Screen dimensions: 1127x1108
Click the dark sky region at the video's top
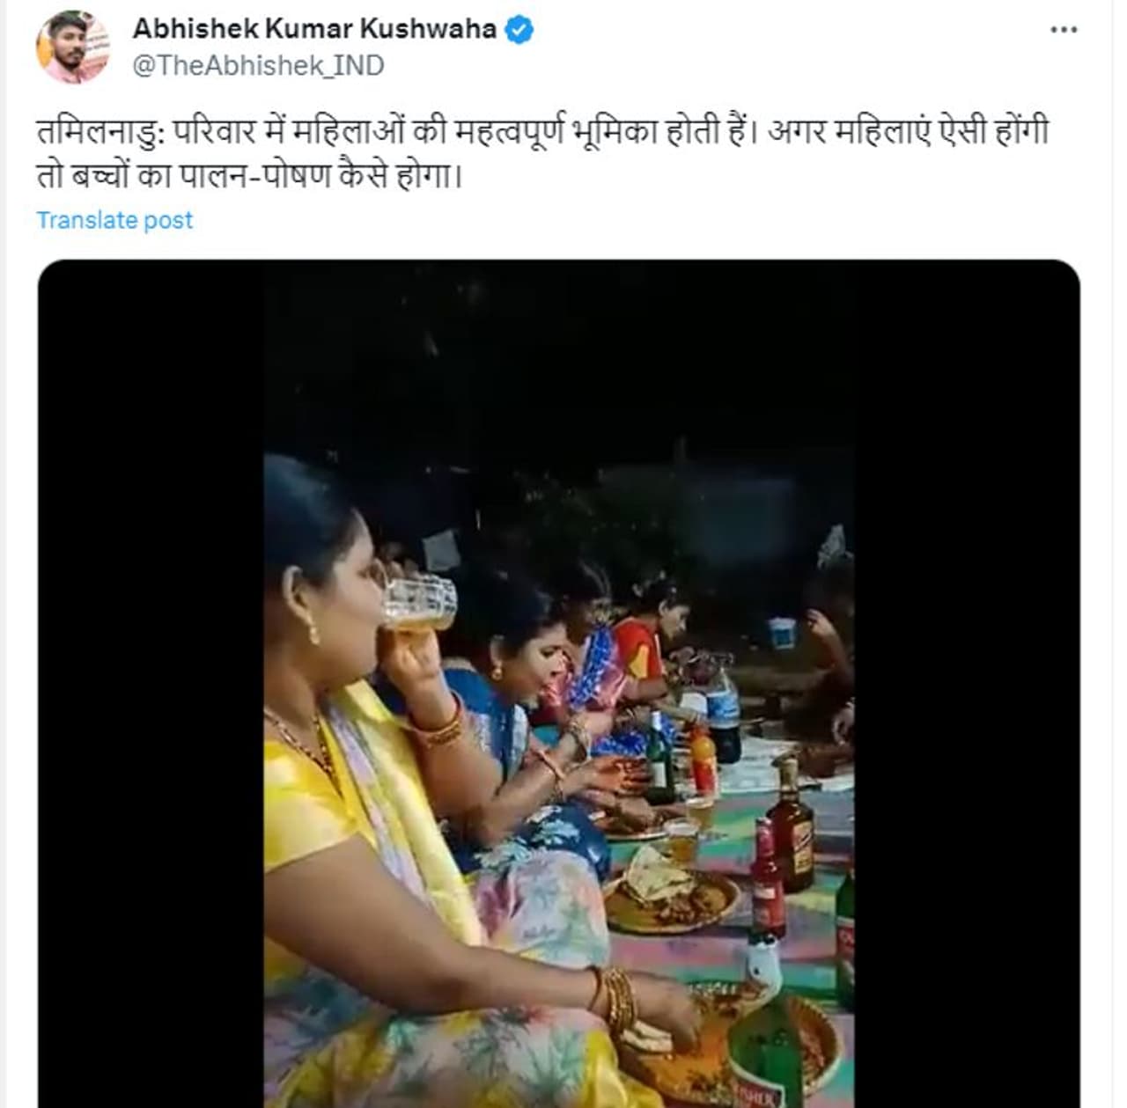tap(558, 352)
